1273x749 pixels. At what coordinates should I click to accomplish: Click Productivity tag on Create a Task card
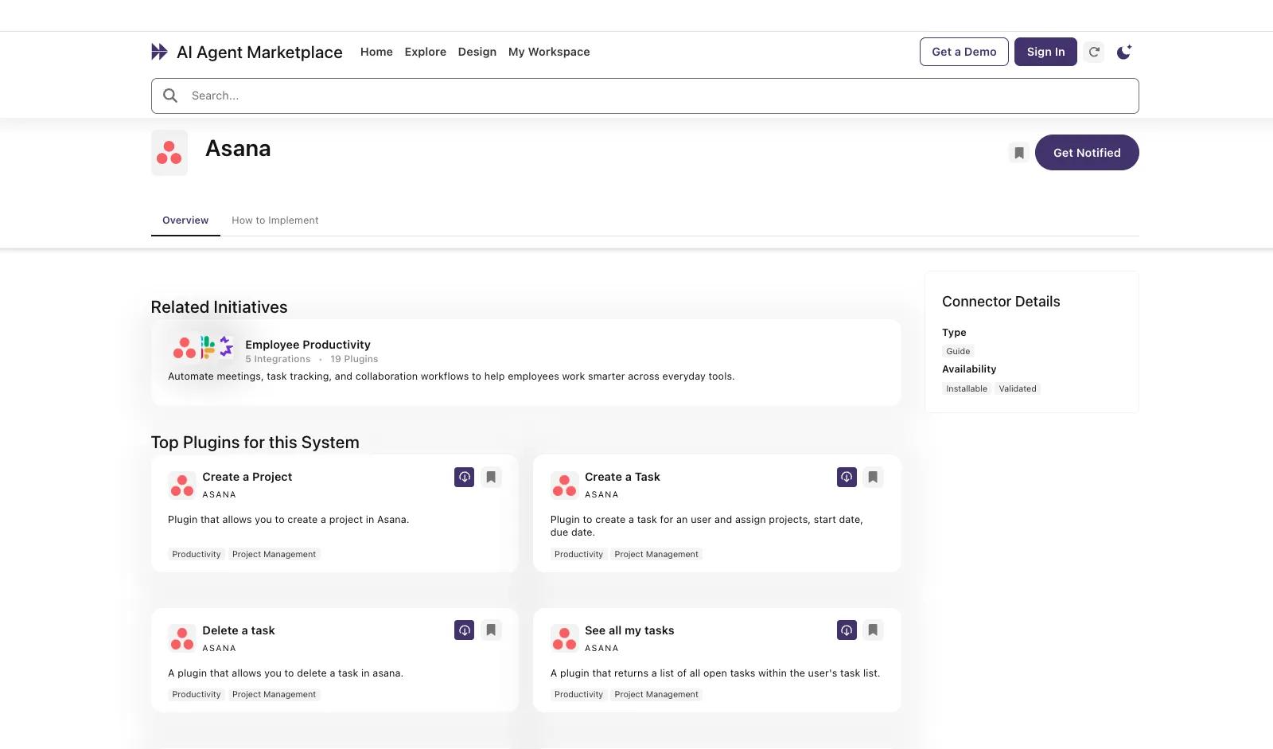(x=578, y=554)
